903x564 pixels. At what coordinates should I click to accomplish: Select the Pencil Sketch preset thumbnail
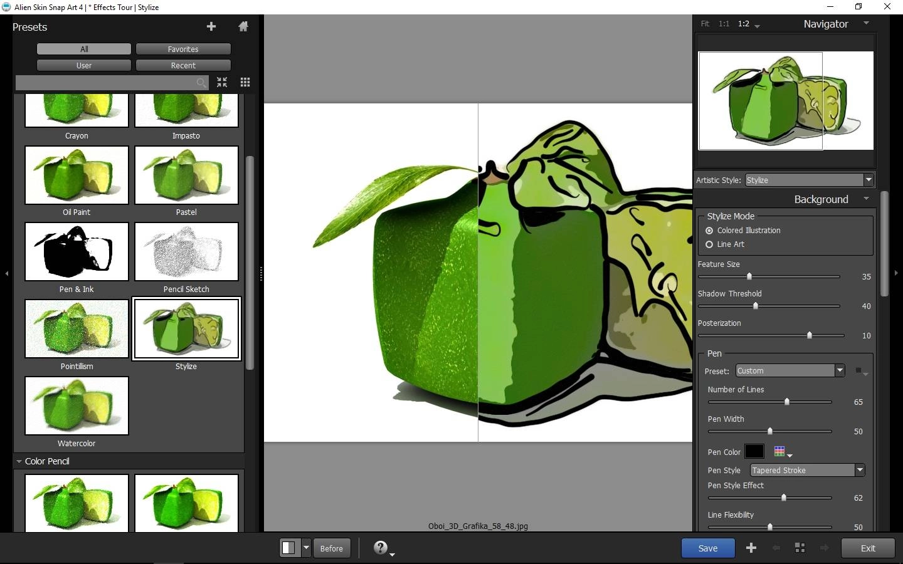tap(186, 252)
